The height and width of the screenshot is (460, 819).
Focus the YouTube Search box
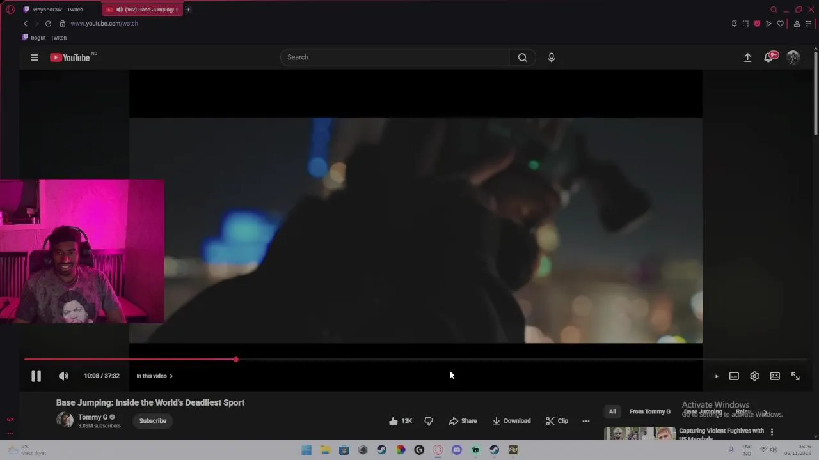point(395,57)
